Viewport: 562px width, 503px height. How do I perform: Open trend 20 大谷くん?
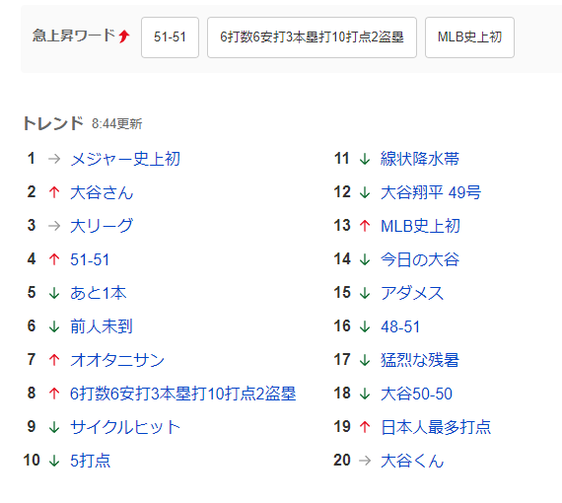click(x=412, y=461)
